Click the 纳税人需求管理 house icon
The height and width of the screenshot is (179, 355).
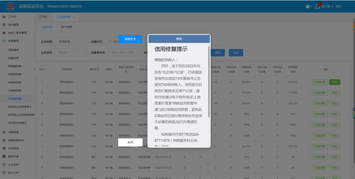4,33
